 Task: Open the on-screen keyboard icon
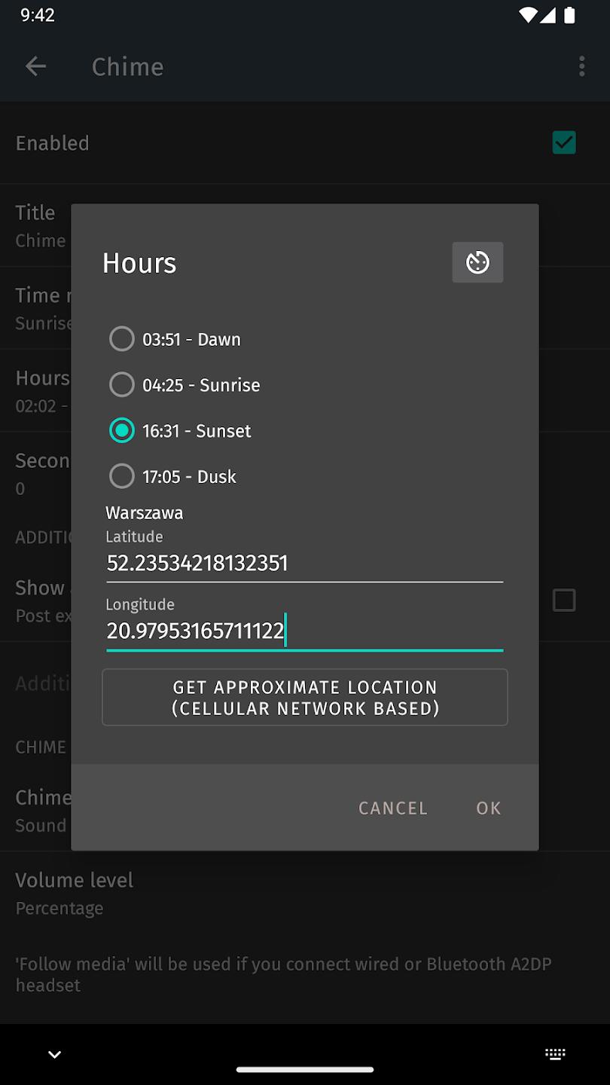click(555, 1054)
